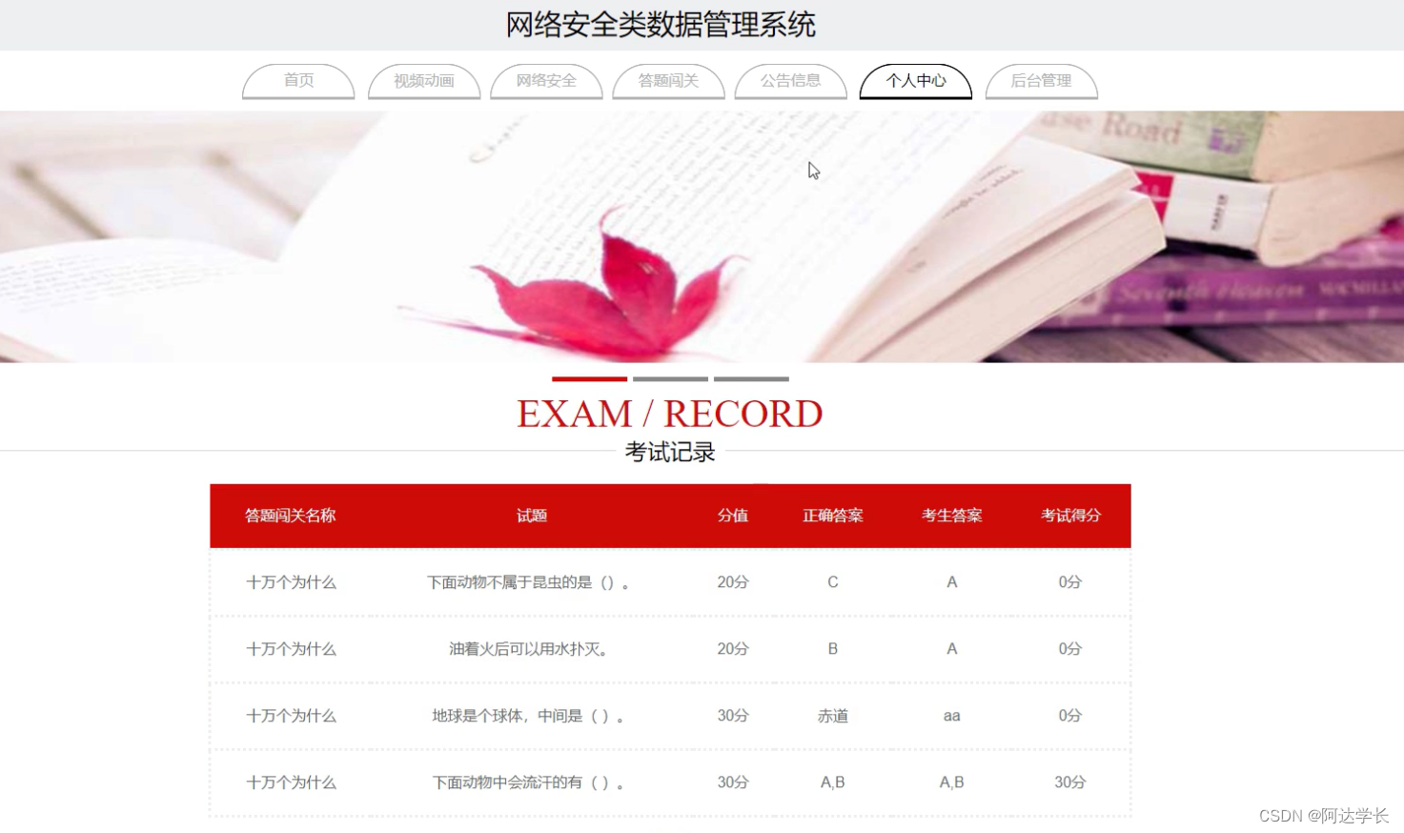Click 十万个为什么 in the last table row
Image resolution: width=1404 pixels, height=833 pixels.
pyautogui.click(x=291, y=782)
